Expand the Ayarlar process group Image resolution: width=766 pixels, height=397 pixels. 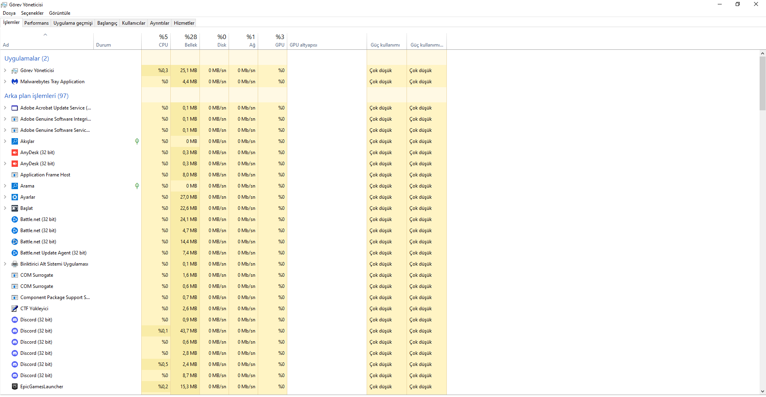tap(5, 197)
